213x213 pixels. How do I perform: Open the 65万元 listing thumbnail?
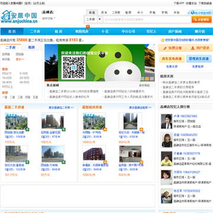pos(53,154)
